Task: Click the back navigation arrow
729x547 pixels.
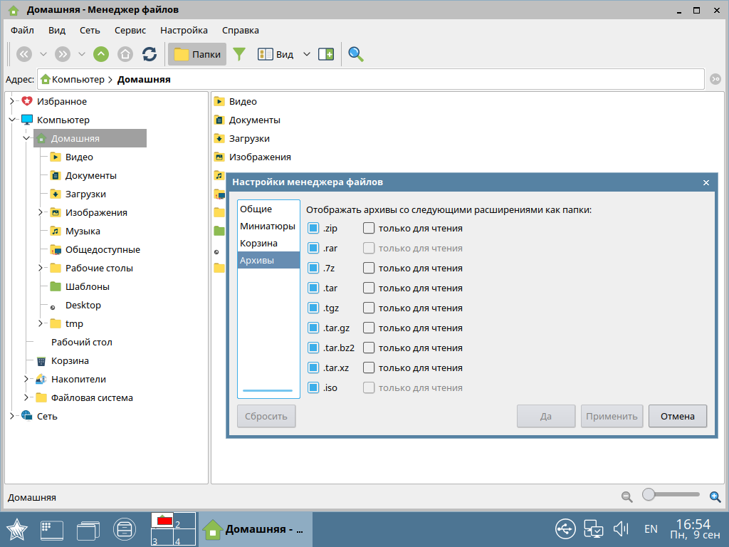Action: [24, 54]
